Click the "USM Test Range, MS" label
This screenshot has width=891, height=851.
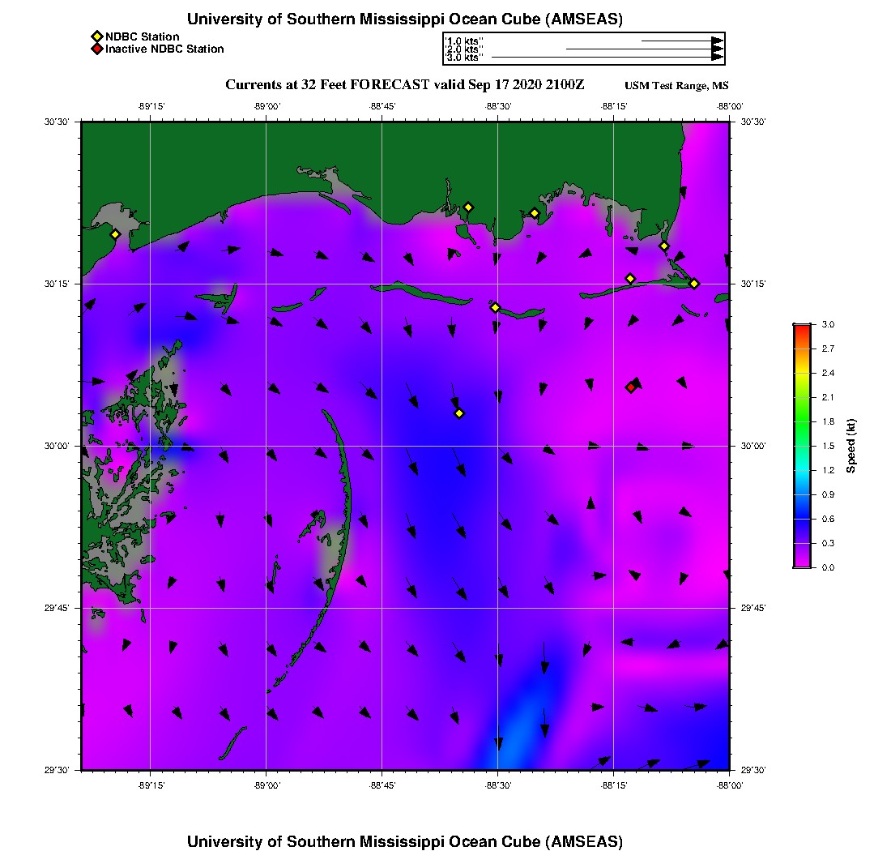676,86
